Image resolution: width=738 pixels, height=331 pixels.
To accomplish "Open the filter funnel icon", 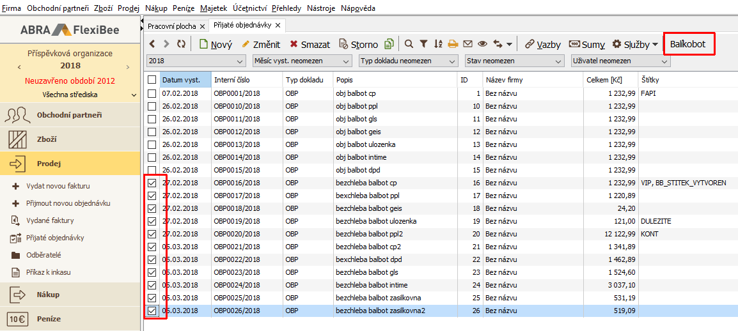I will pyautogui.click(x=423, y=44).
